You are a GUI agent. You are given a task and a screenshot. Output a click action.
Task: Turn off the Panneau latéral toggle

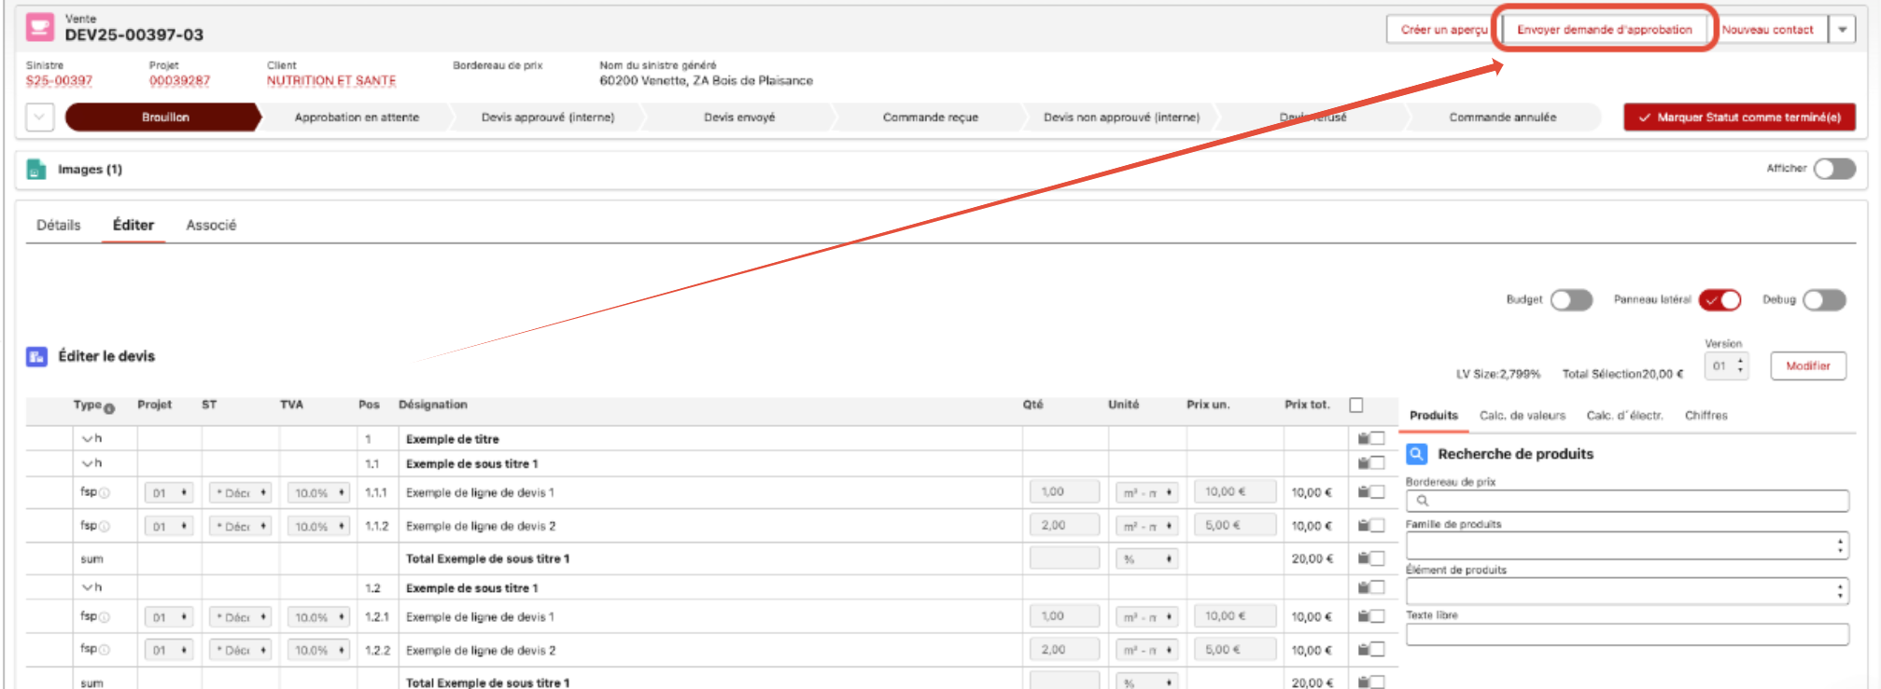[1720, 300]
